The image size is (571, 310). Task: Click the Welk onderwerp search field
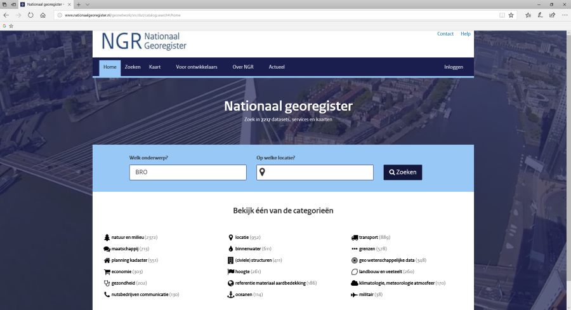click(188, 172)
